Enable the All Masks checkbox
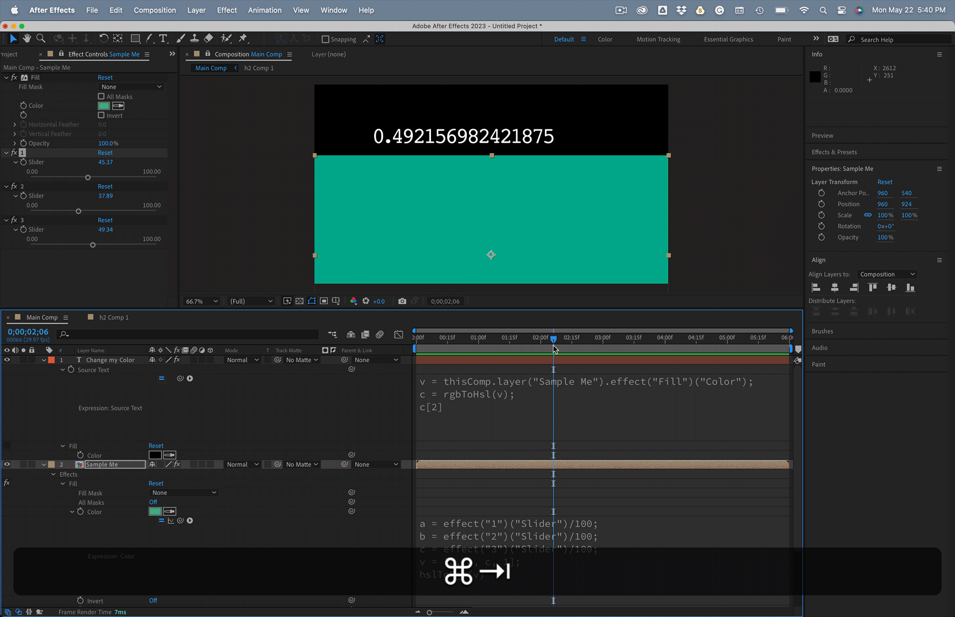The height and width of the screenshot is (617, 955). pos(101,97)
